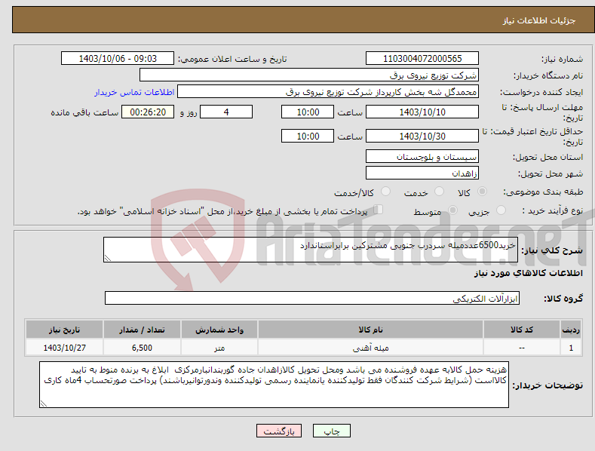Click the response deadline date 1403/10/10
This screenshot has width=595, height=451.
[422, 112]
